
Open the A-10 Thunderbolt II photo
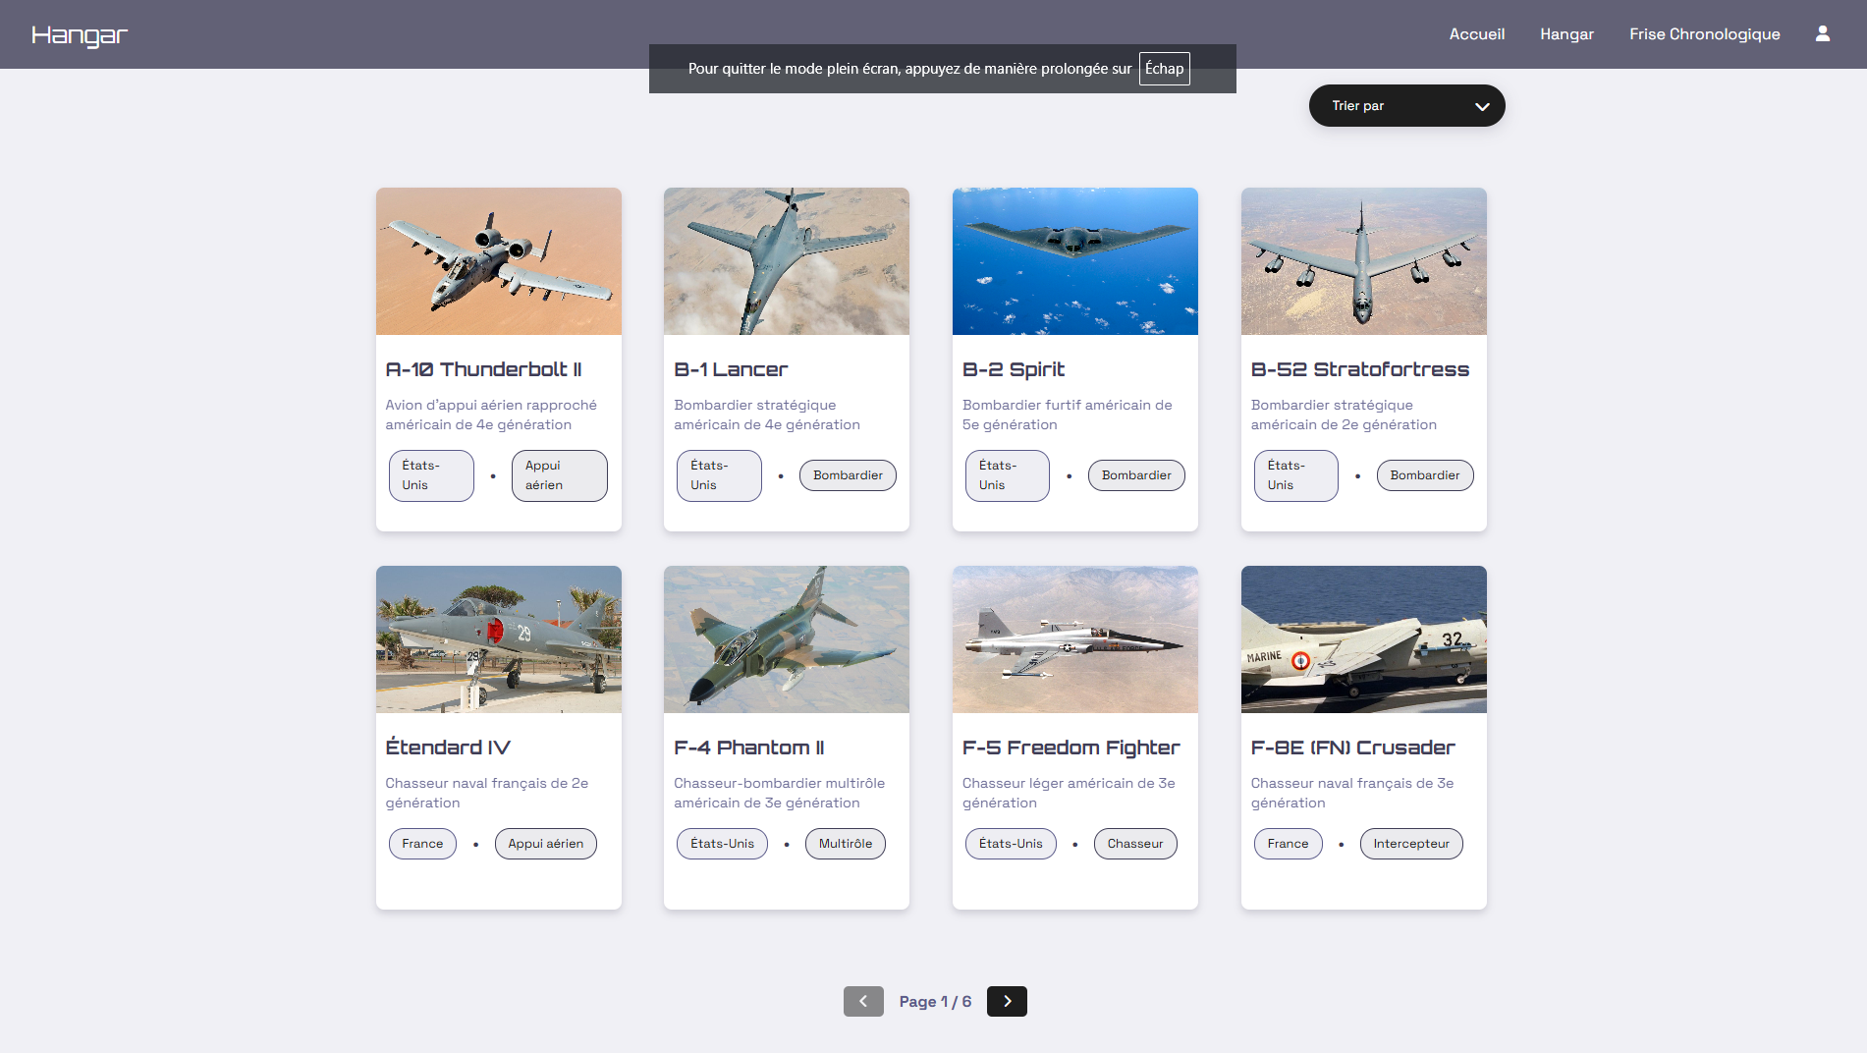tap(498, 261)
